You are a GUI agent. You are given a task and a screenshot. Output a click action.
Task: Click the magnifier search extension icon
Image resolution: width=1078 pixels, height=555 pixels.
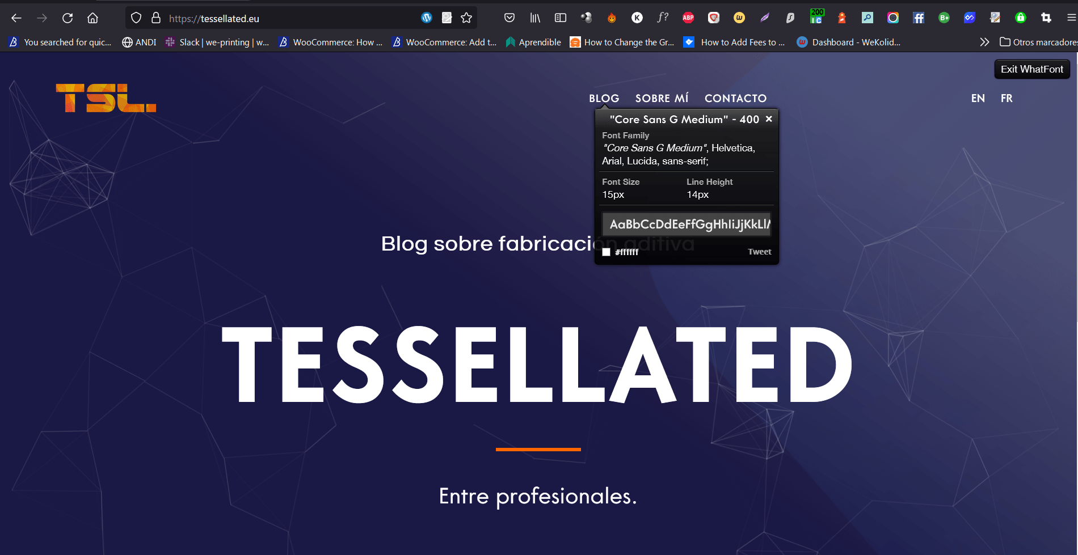click(868, 18)
